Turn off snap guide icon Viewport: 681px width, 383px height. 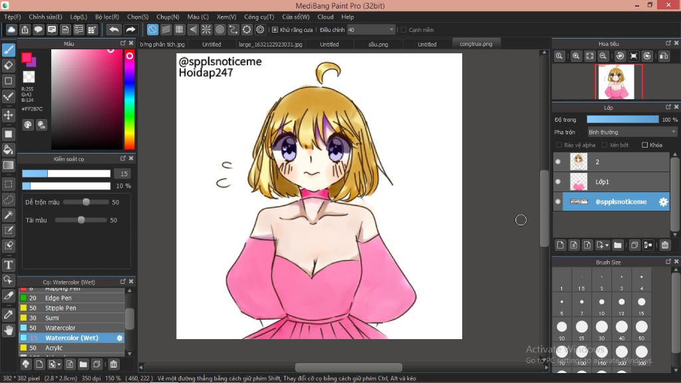[152, 29]
